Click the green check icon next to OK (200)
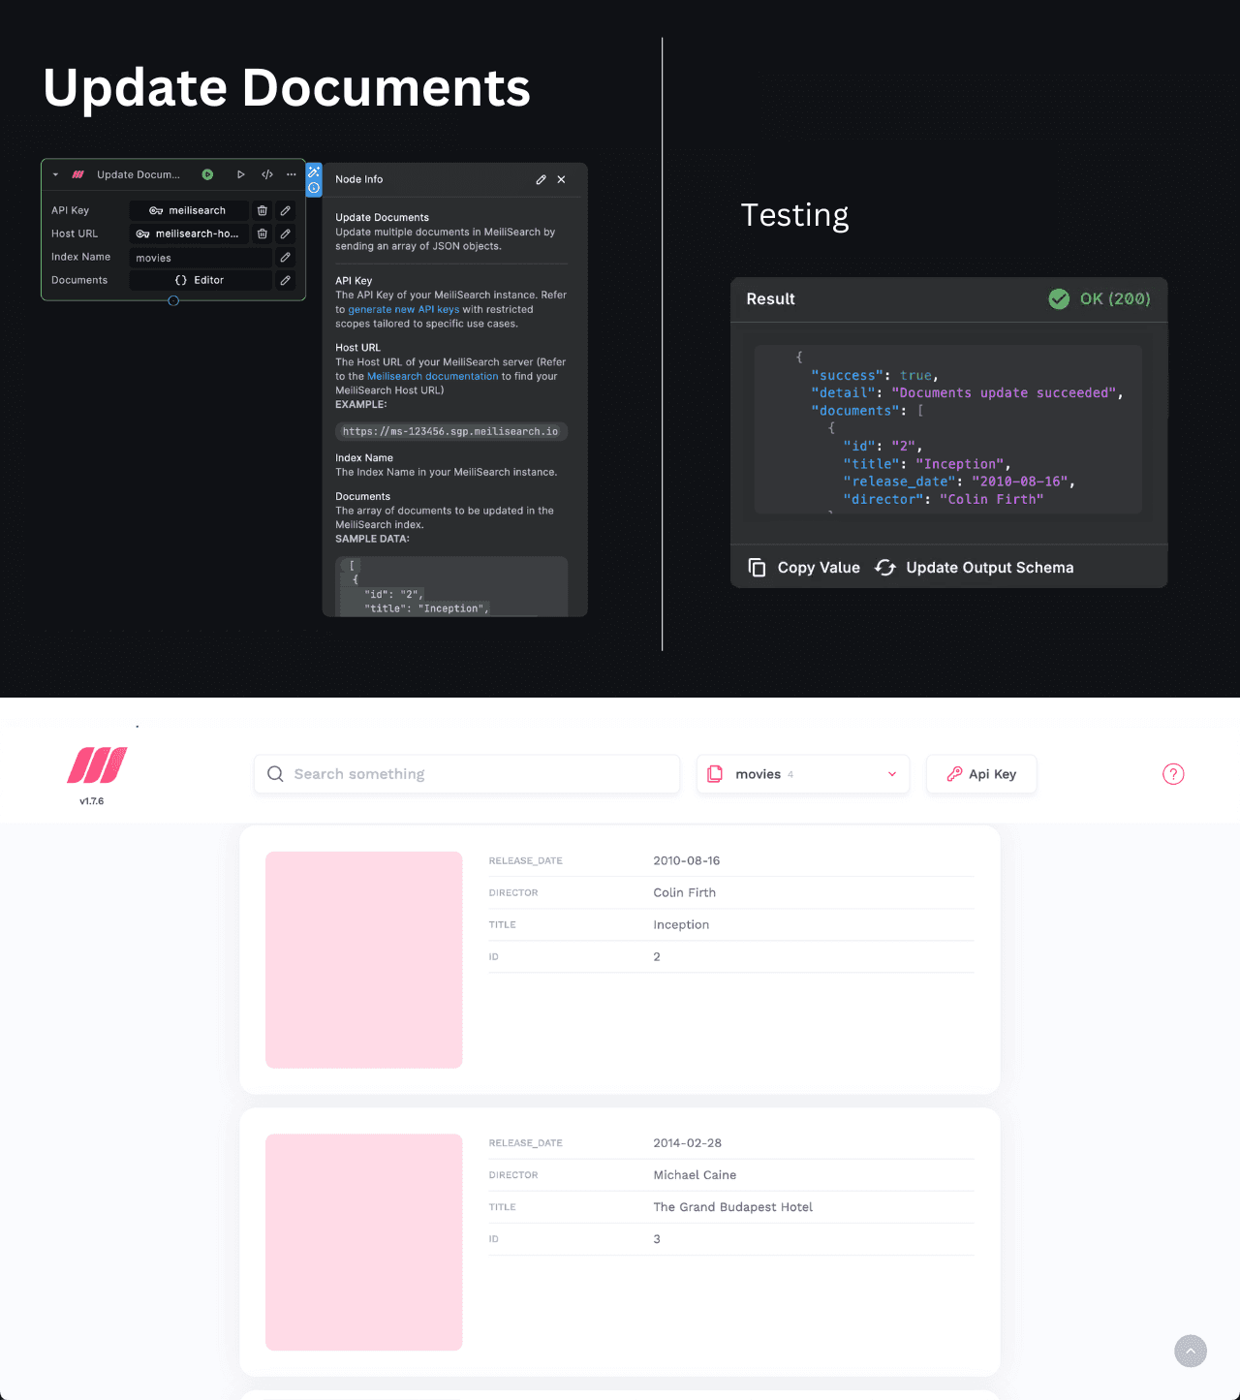Image resolution: width=1240 pixels, height=1400 pixels. (1059, 298)
